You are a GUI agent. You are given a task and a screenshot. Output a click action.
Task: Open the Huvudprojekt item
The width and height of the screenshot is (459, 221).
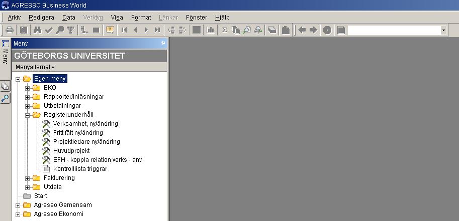coord(71,151)
